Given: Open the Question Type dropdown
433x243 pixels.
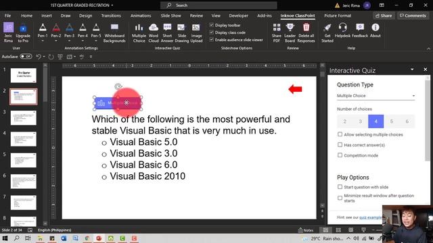Looking at the screenshot, I should tap(375, 96).
